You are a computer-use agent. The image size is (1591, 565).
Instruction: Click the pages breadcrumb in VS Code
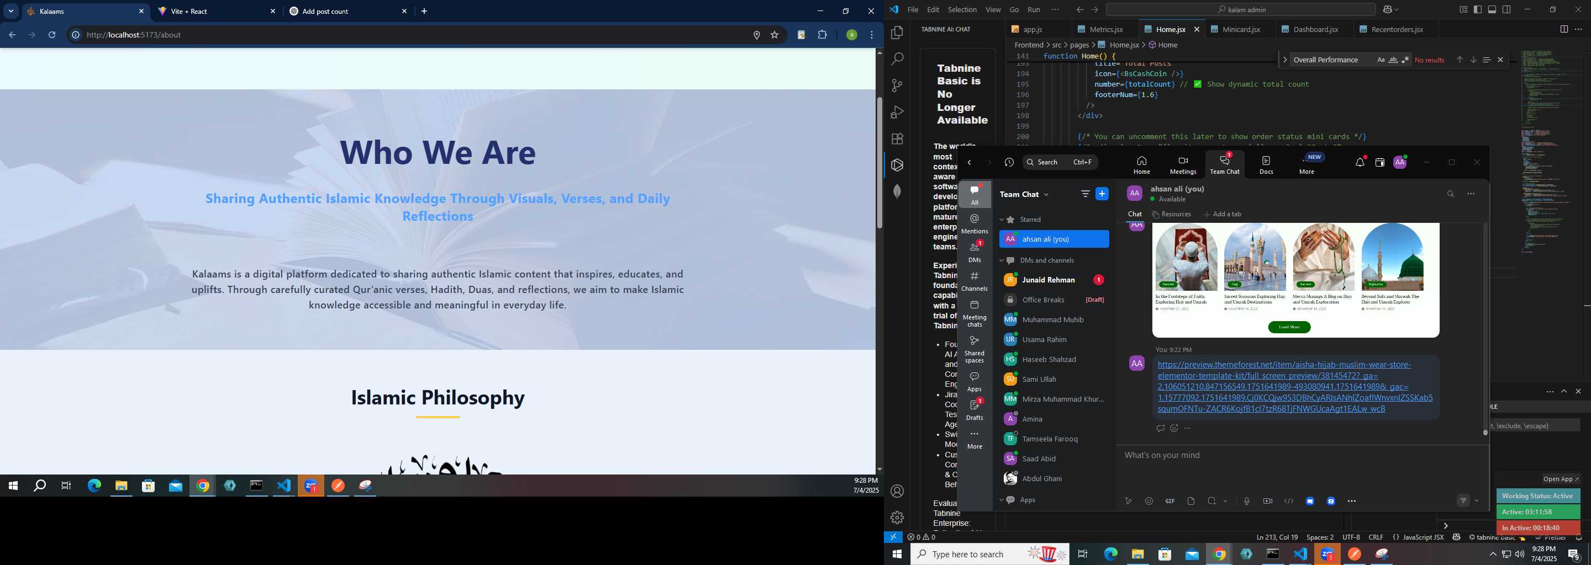click(1079, 45)
